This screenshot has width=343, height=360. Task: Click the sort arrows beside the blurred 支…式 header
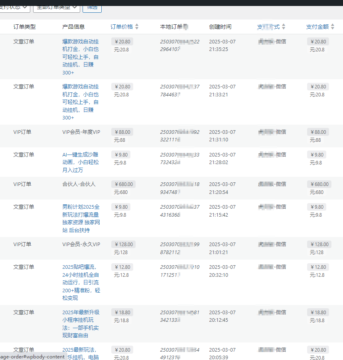click(284, 27)
